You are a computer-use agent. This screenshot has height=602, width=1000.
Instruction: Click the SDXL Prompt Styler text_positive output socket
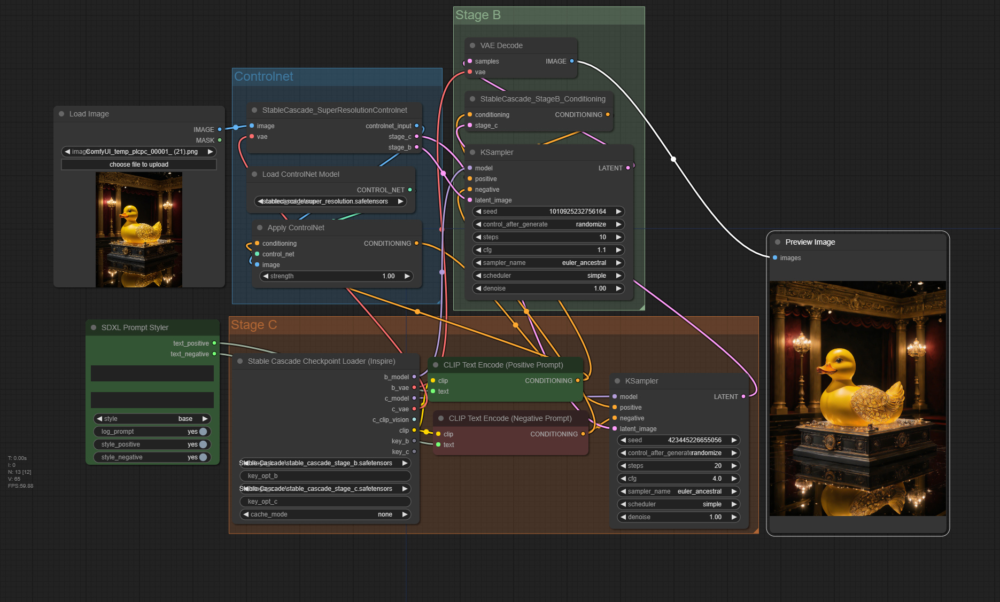coord(214,343)
